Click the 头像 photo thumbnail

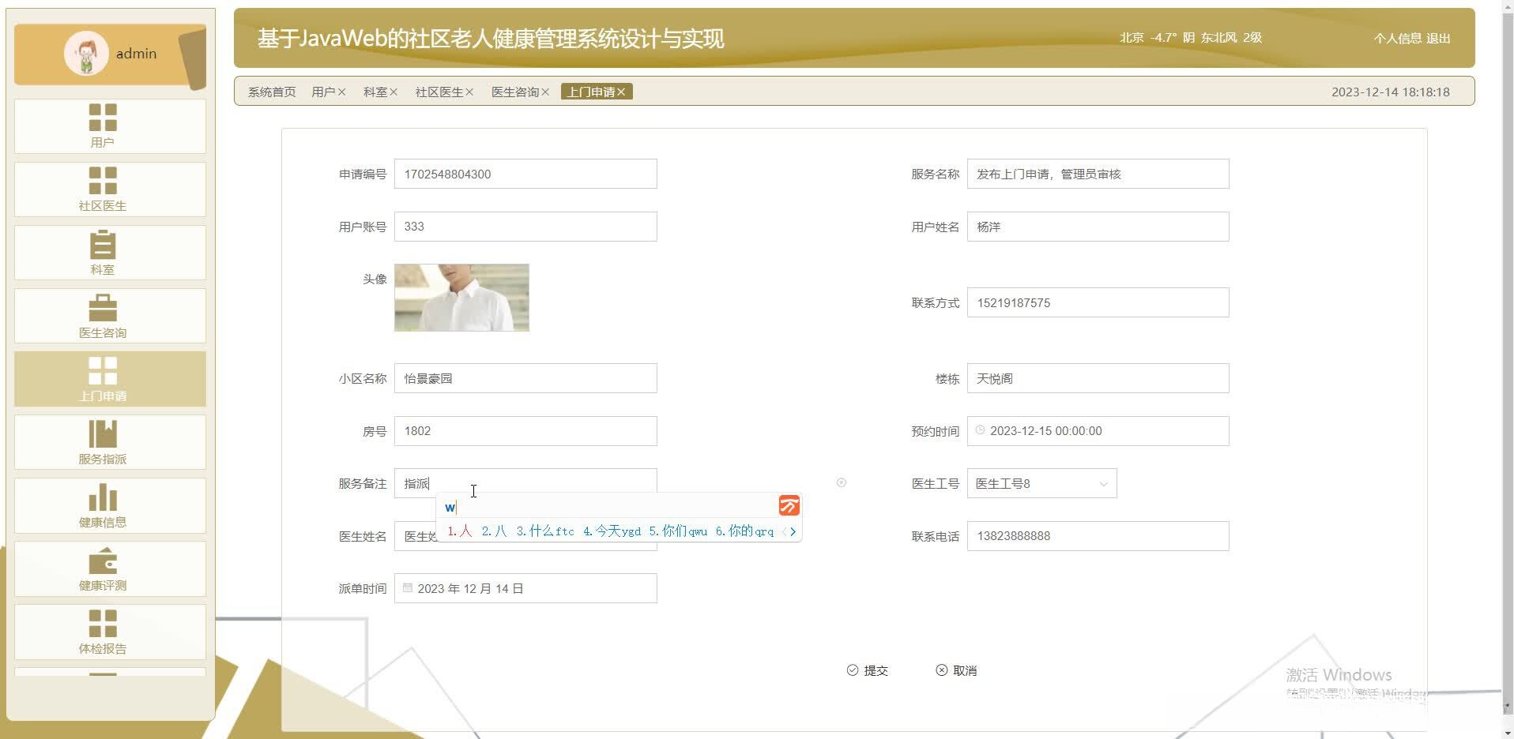(462, 298)
